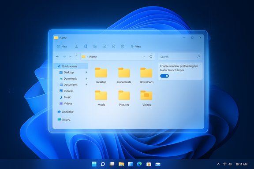Image resolution: width=254 pixels, height=169 pixels.
Task: Go forward with the right arrow
Action: 64,57
